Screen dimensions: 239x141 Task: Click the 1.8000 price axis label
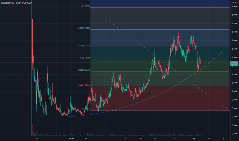coord(235,24)
